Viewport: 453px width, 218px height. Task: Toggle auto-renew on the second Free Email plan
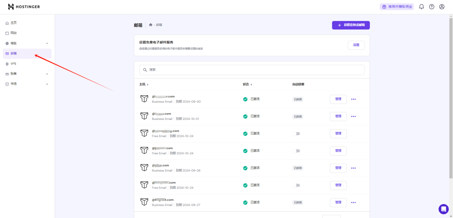(x=297, y=151)
